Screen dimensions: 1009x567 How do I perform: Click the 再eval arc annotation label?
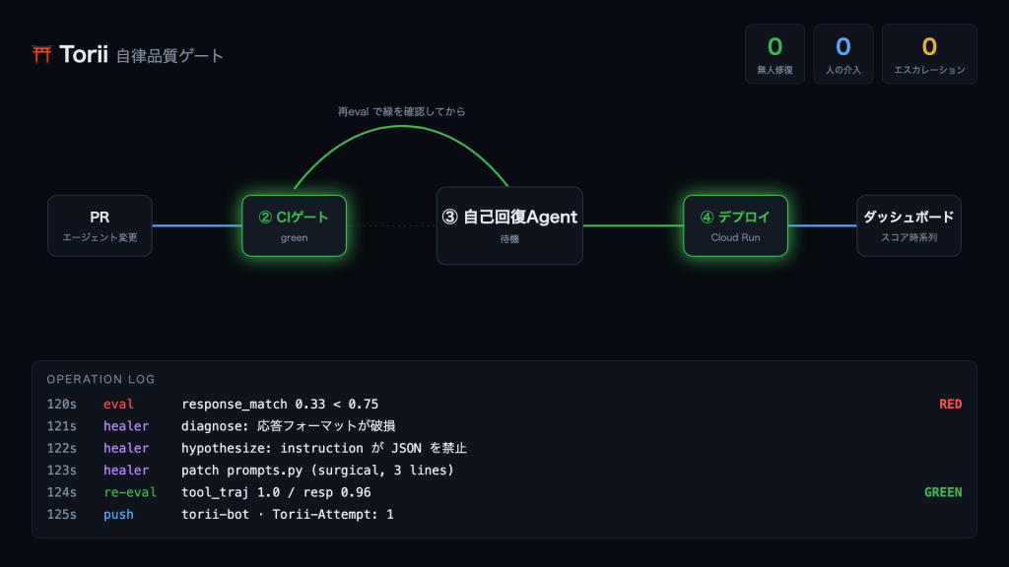402,111
